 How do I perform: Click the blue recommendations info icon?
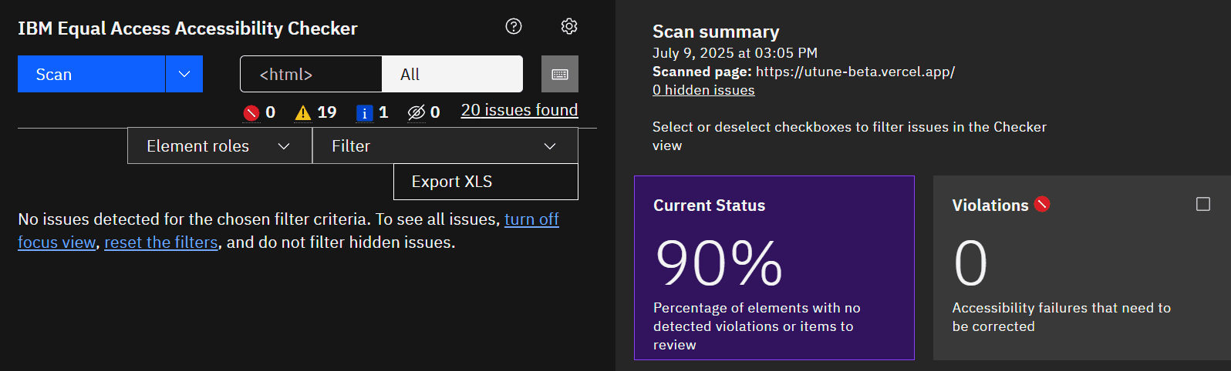click(365, 113)
